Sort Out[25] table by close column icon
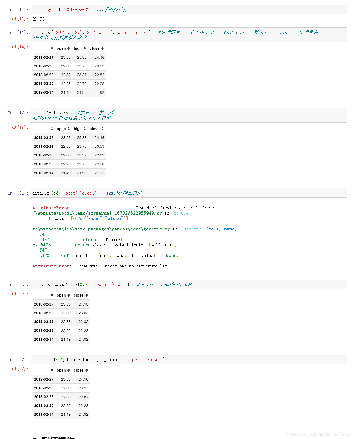Image resolution: width=354 pixels, height=439 pixels. click(86, 295)
